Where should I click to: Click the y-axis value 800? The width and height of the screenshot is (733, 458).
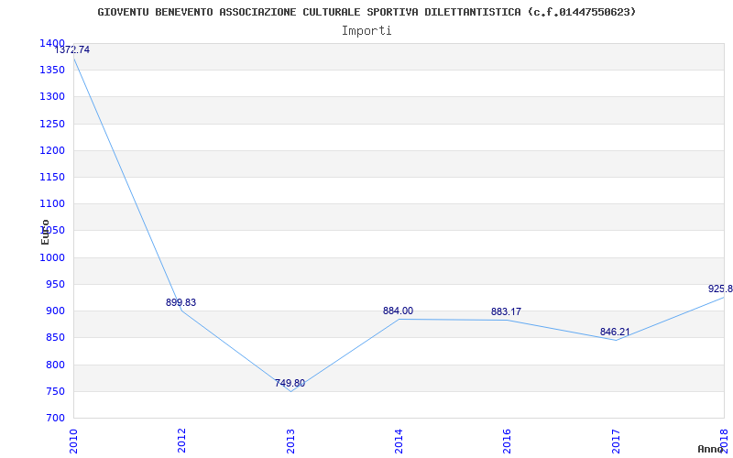[55, 365]
